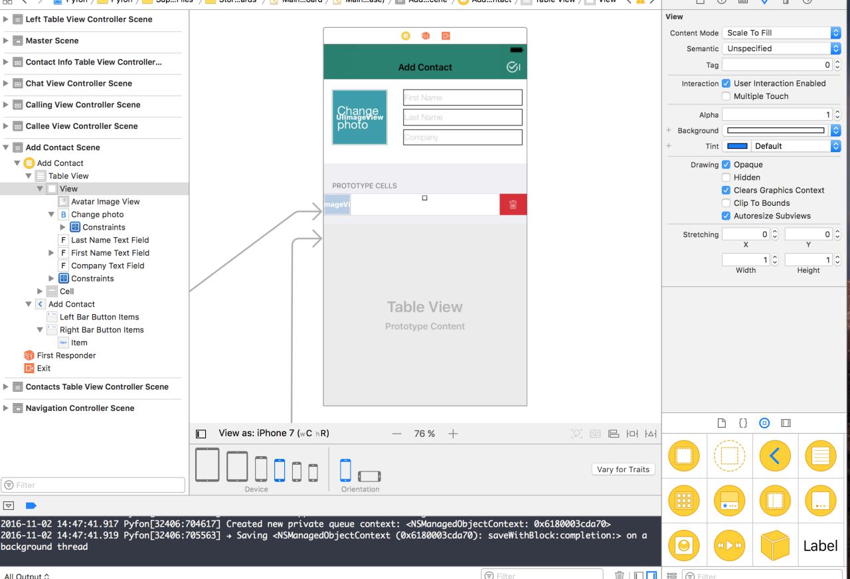Pick the Collection View Controller object in the library

click(685, 502)
